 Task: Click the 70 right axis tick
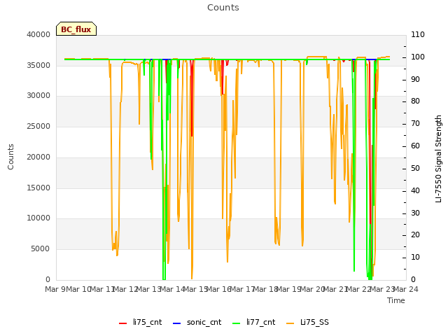(415, 123)
